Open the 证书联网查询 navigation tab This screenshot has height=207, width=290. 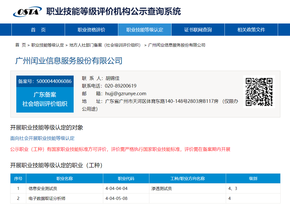[198, 30]
